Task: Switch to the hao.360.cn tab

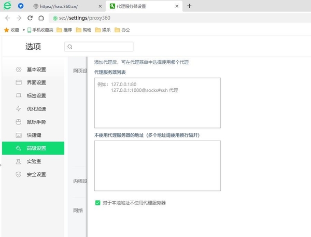Action: [x=67, y=6]
